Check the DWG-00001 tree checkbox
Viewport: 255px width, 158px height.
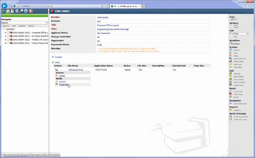[8, 32]
